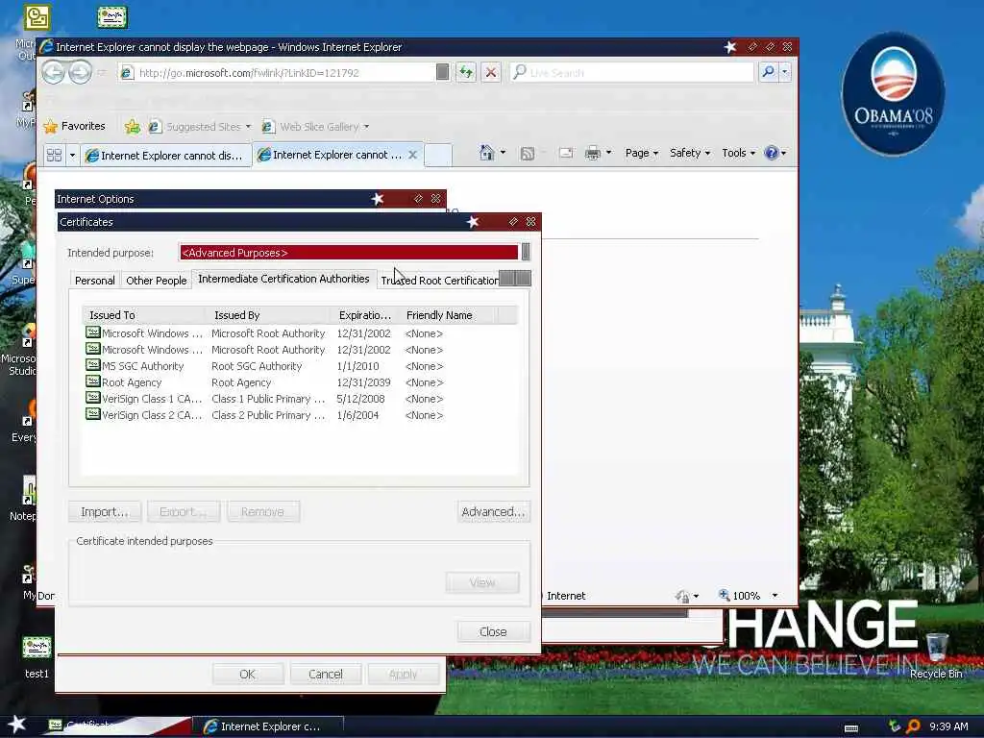
Task: Switch to Other People tab
Action: (x=157, y=281)
